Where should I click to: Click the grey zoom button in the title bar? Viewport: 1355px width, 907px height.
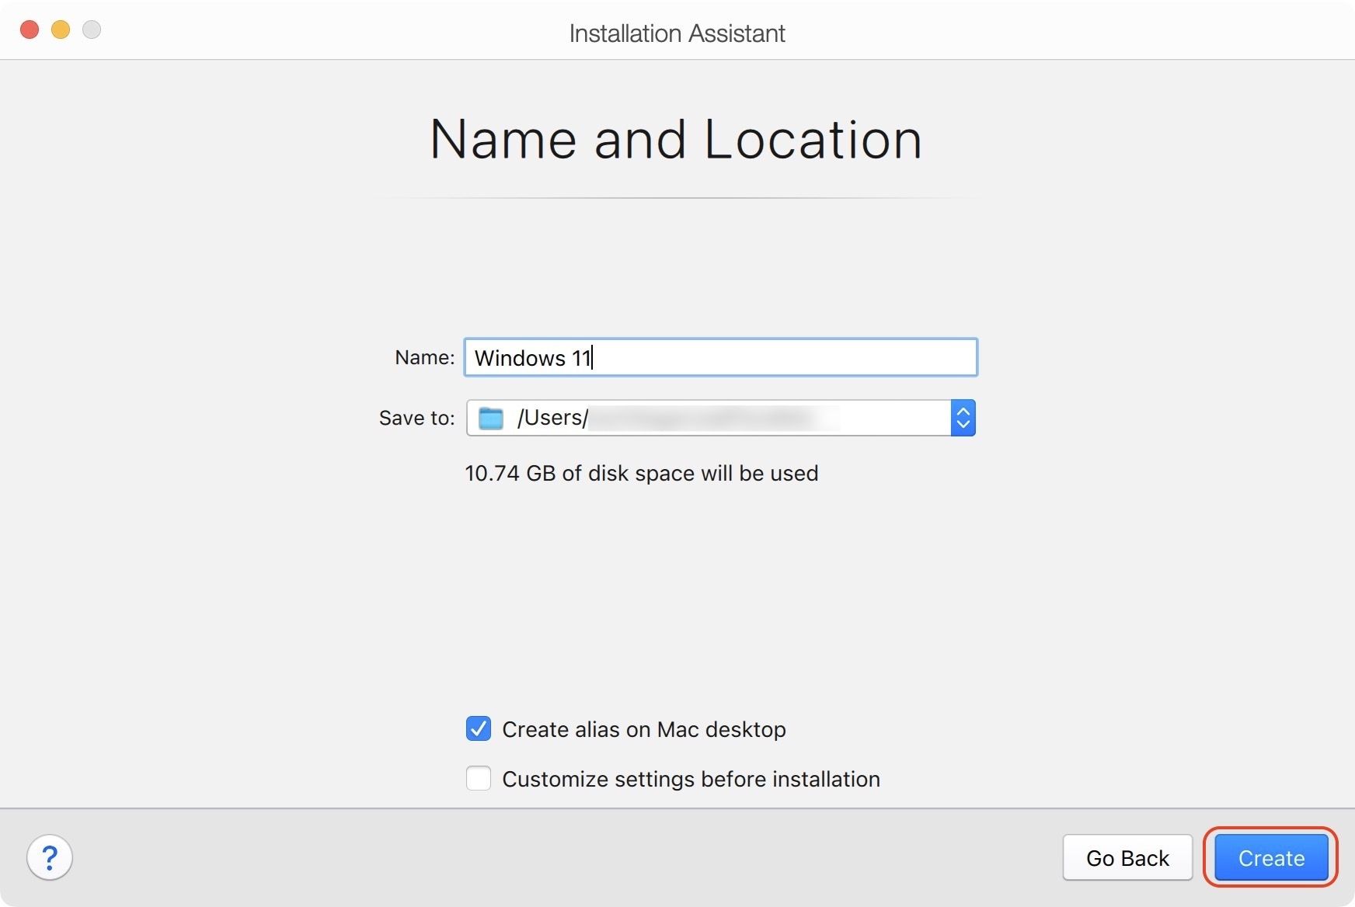click(x=92, y=30)
